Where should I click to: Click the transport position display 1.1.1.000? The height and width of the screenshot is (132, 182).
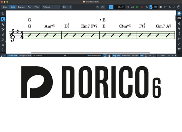(119, 7)
